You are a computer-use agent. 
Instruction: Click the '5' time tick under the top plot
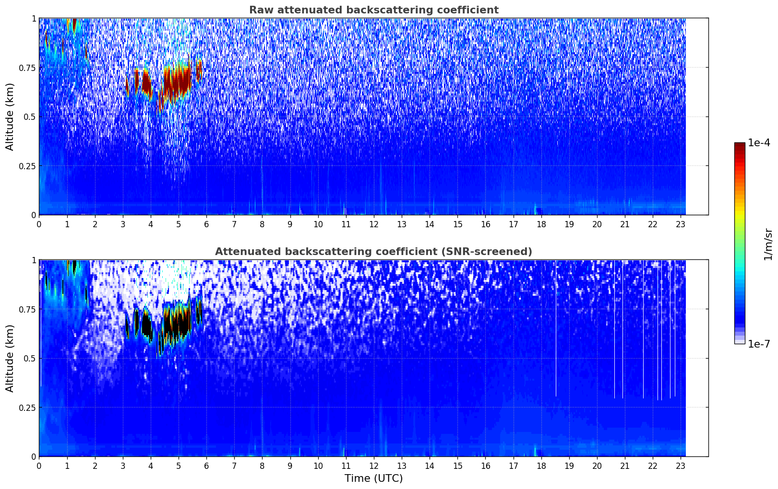click(179, 224)
